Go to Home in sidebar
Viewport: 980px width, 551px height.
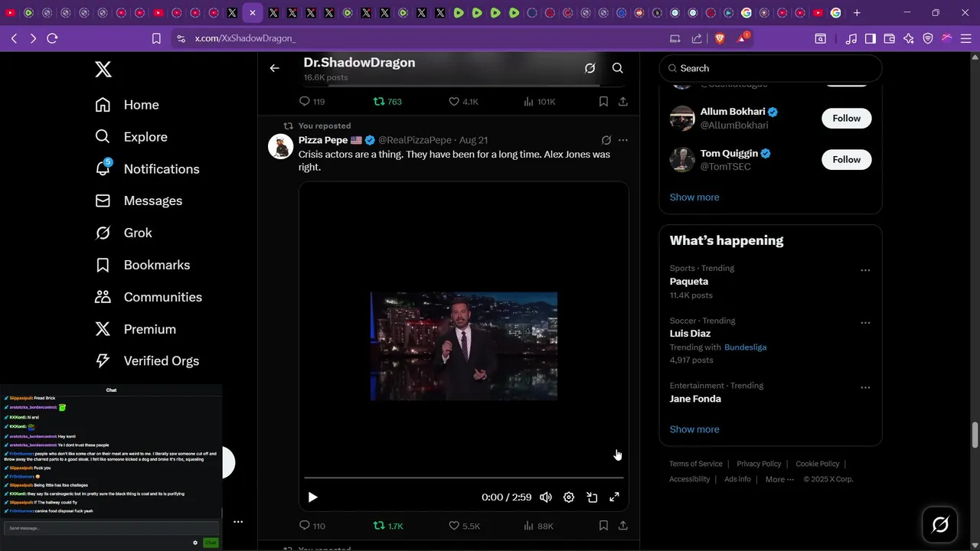point(127,105)
